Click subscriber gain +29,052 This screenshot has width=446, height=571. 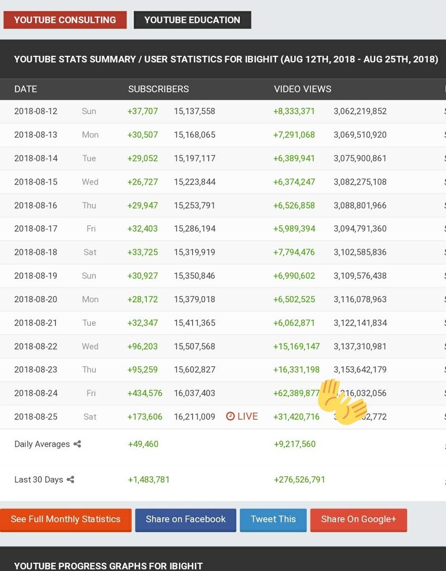tap(142, 158)
